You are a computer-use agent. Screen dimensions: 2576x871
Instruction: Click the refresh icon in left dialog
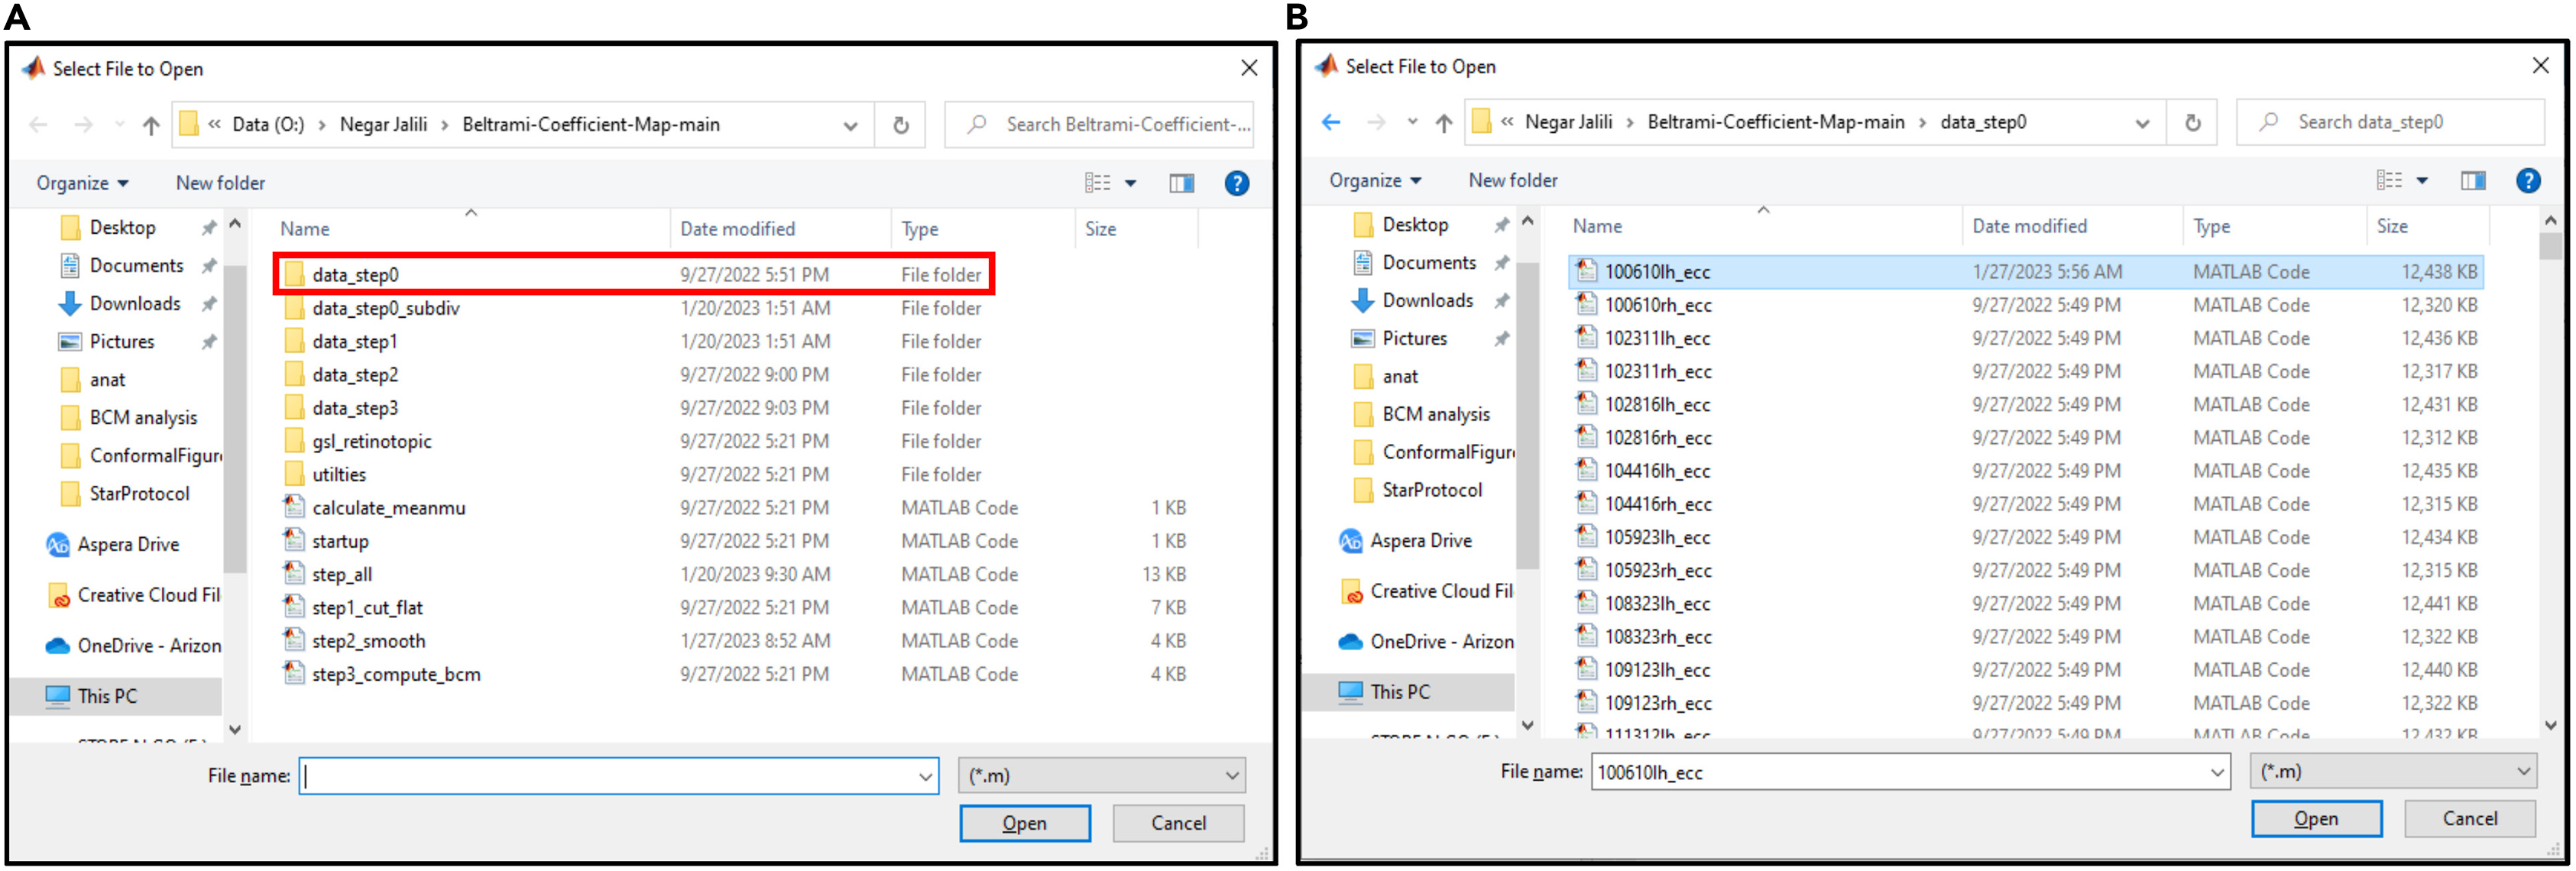point(900,125)
